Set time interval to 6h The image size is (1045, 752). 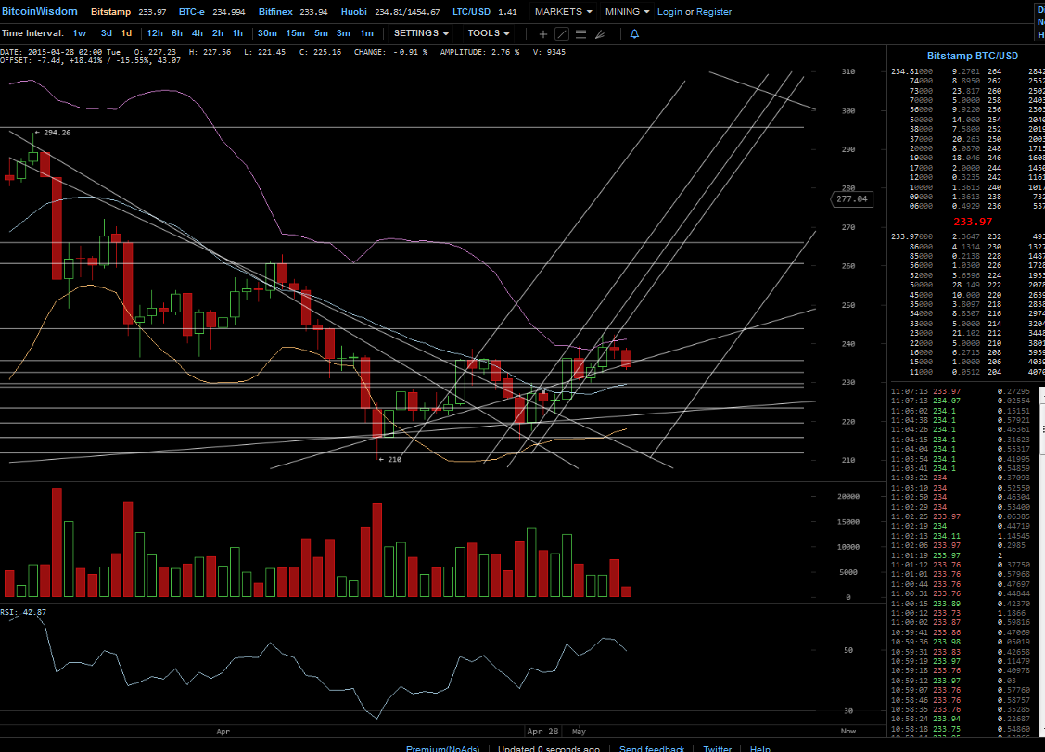(x=176, y=33)
